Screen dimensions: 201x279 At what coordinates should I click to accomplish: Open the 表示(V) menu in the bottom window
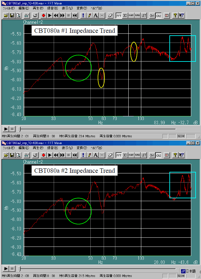[x=67, y=148]
